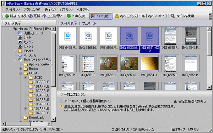Image resolution: width=213 pixels, height=133 pixels.
Task: Click the 新規フォルダ (new folder) toolbar button
Action: click(15, 16)
